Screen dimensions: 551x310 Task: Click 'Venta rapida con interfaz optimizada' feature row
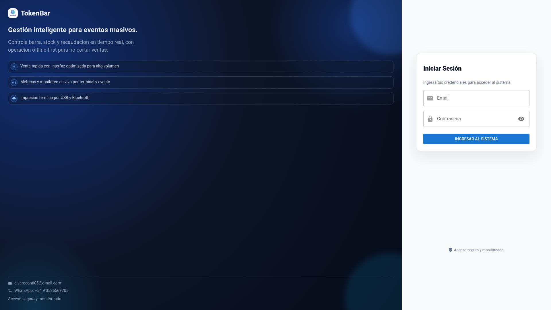(201, 67)
